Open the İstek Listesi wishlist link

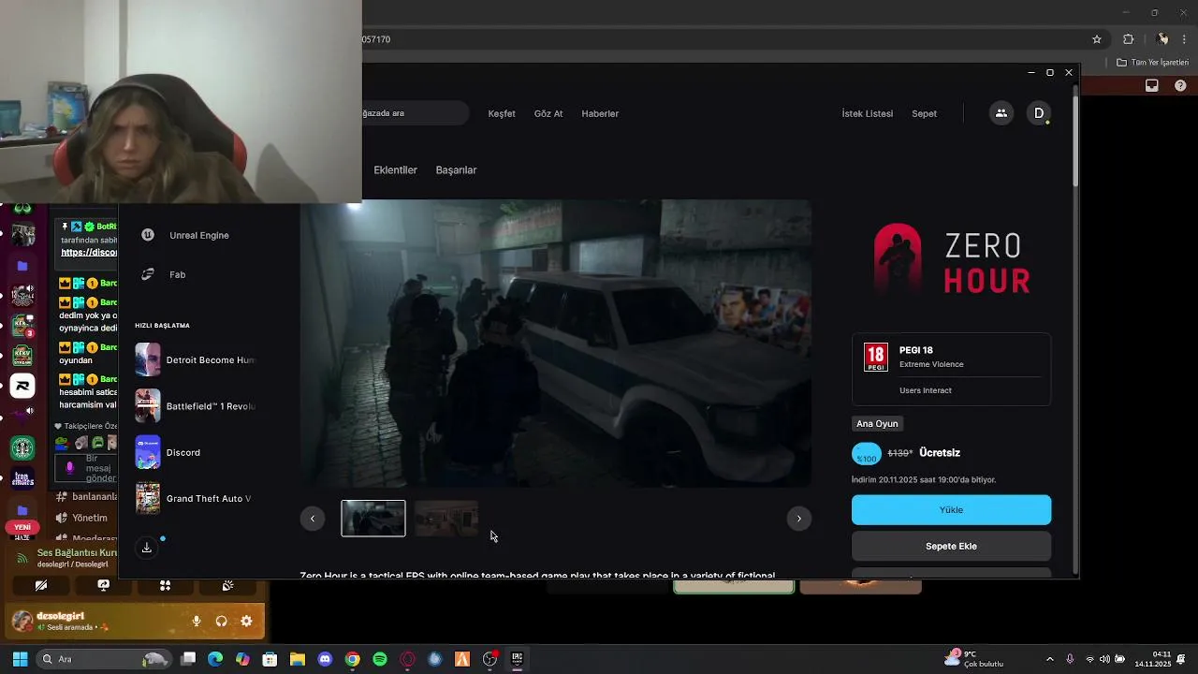pyautogui.click(x=867, y=113)
